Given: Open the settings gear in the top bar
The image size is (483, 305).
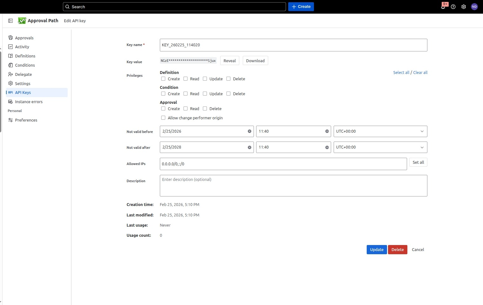Looking at the screenshot, I should pos(464,7).
